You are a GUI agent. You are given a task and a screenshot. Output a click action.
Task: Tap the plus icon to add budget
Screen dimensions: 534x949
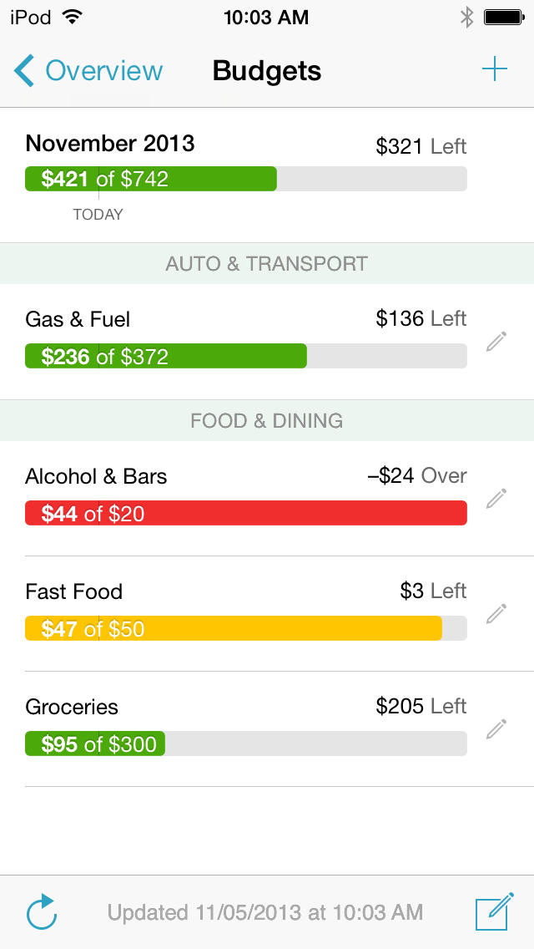point(495,70)
